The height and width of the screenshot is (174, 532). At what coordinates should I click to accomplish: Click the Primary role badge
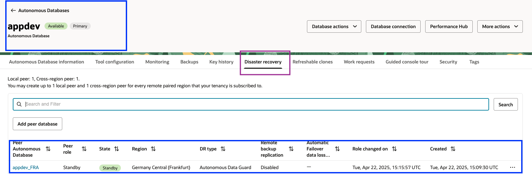coord(80,26)
